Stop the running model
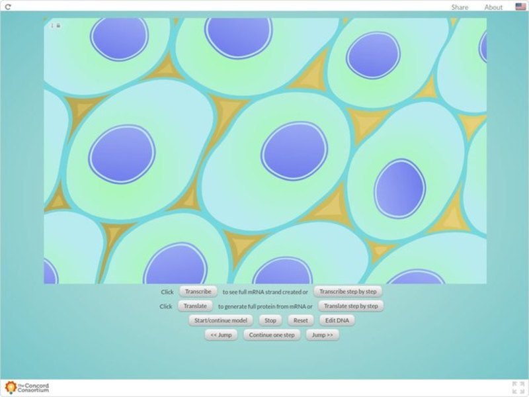529x397 pixels. (x=271, y=320)
